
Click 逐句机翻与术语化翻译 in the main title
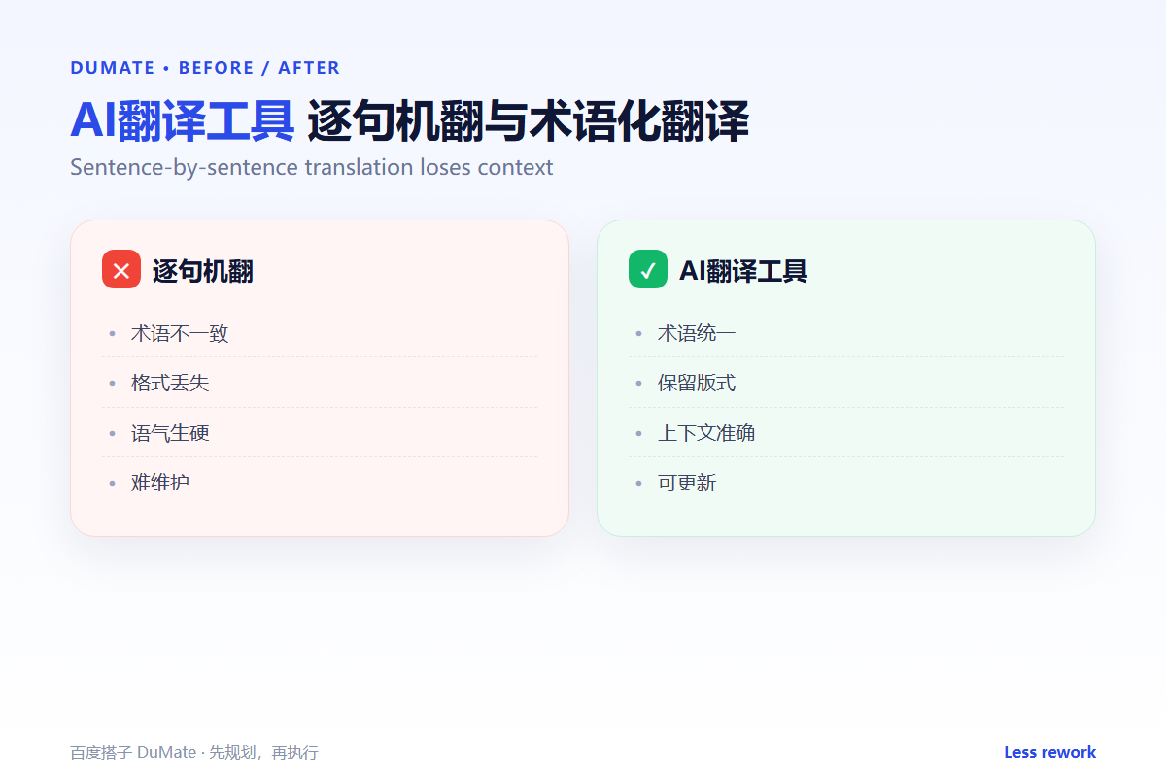coord(528,121)
